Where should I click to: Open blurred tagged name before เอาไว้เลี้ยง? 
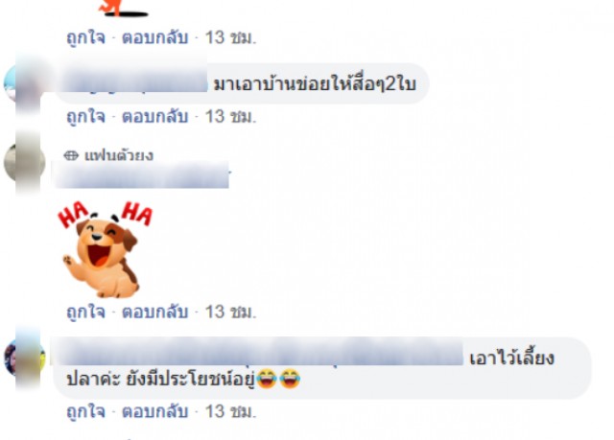click(x=258, y=352)
